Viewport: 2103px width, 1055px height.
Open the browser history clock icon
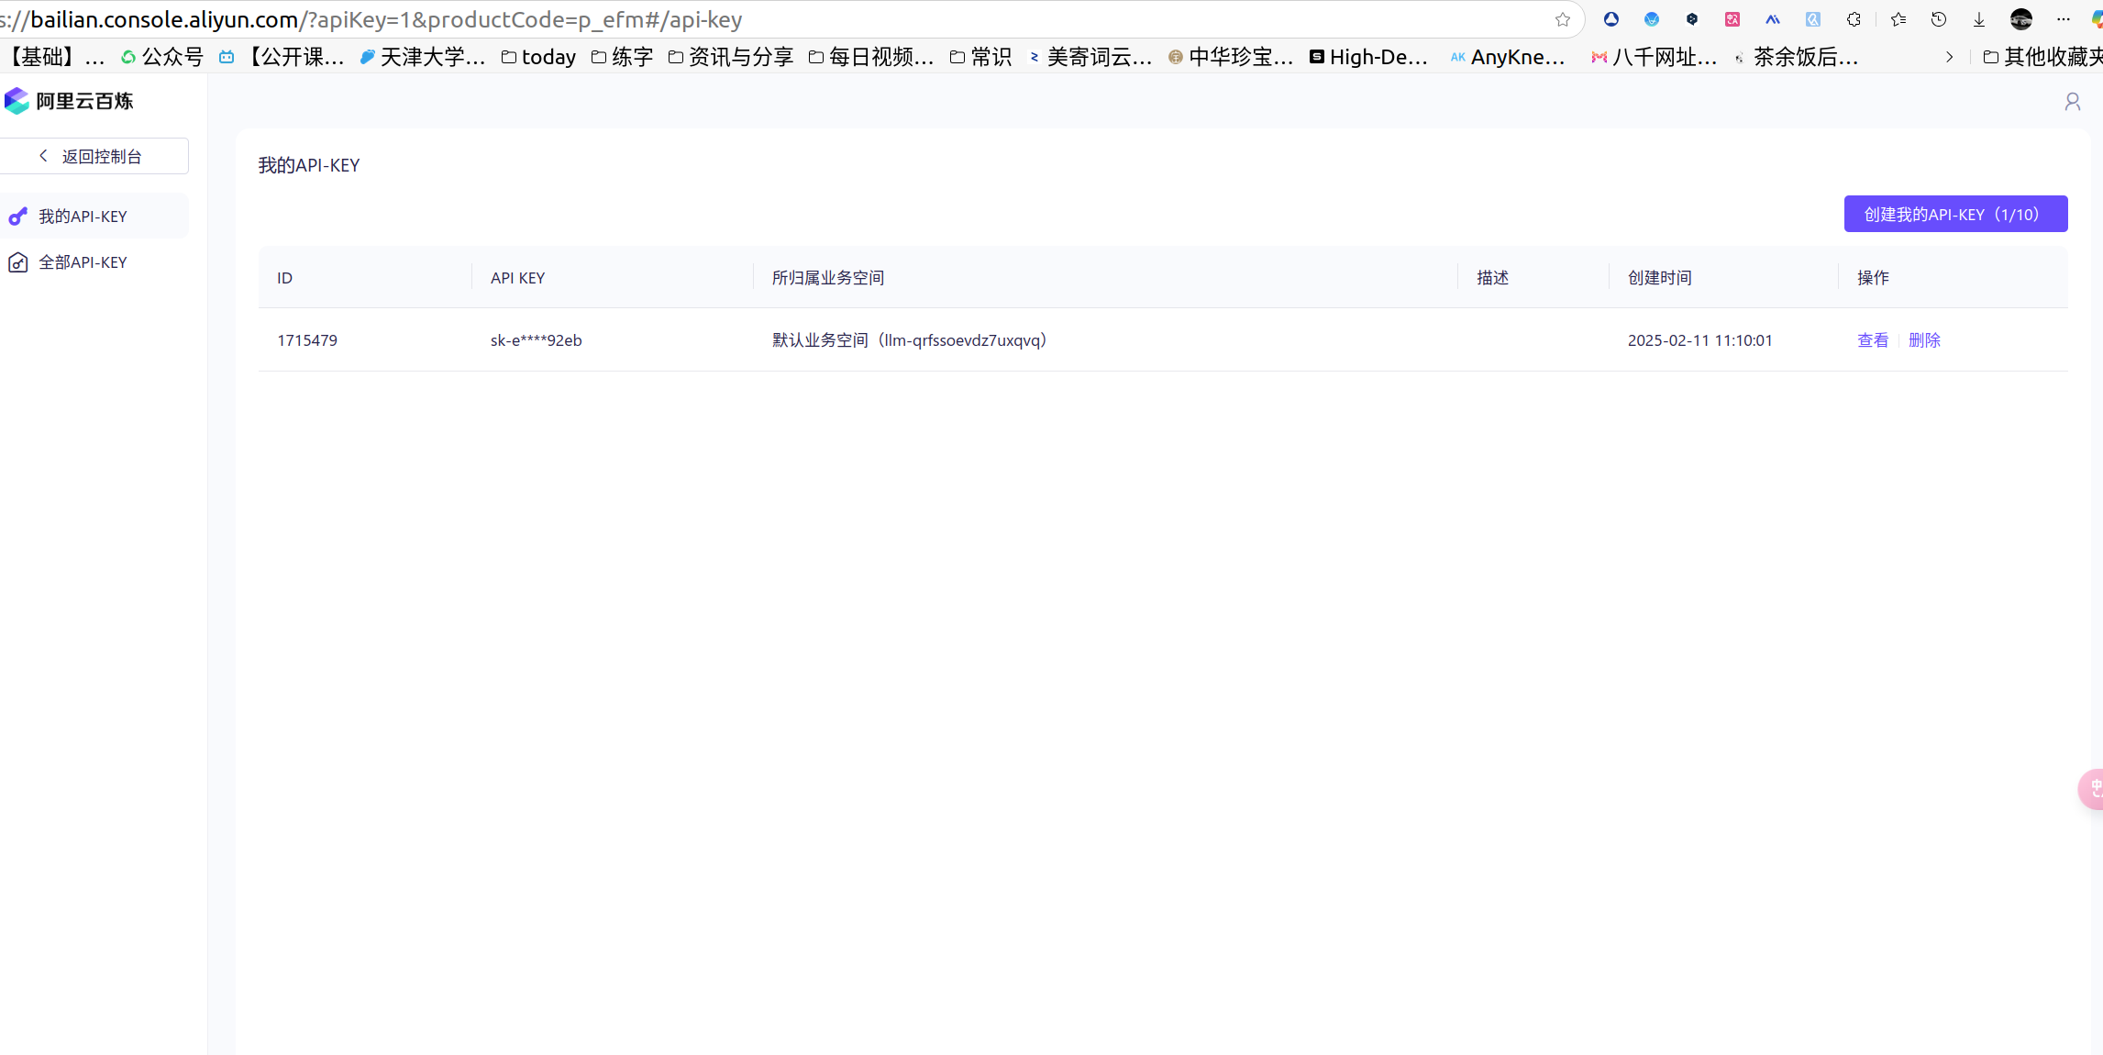(x=1939, y=19)
